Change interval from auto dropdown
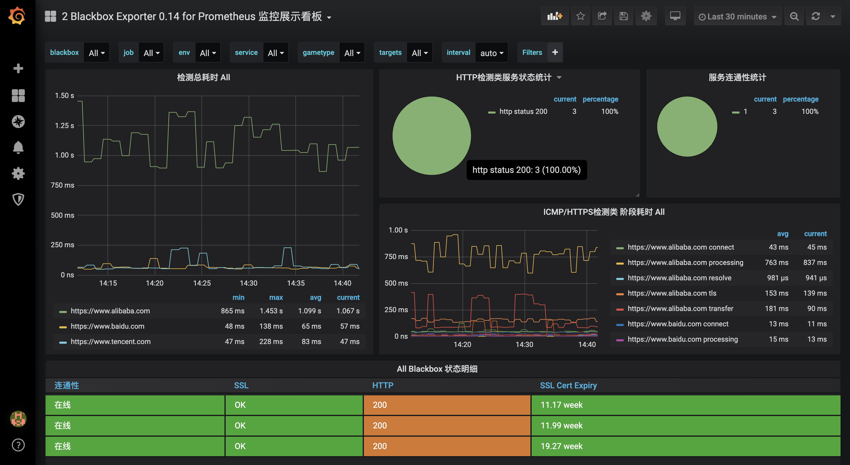 (491, 53)
